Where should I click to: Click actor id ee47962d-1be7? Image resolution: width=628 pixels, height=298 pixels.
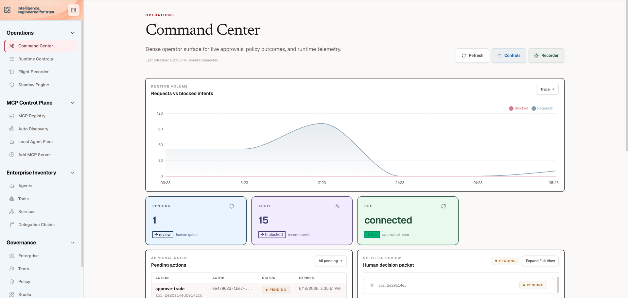pyautogui.click(x=232, y=289)
